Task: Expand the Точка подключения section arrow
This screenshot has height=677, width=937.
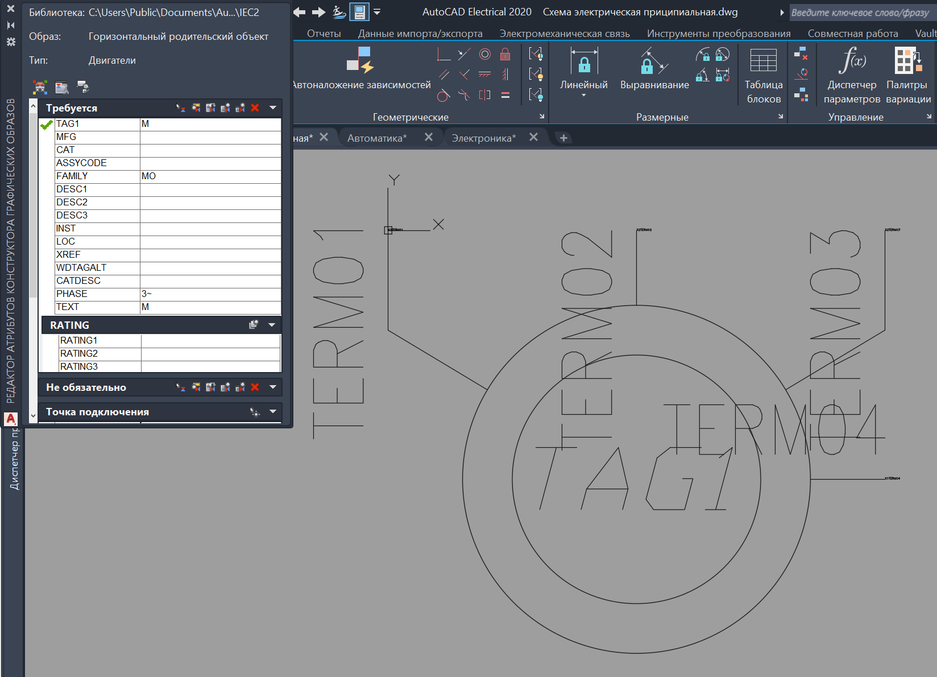Action: pyautogui.click(x=273, y=411)
